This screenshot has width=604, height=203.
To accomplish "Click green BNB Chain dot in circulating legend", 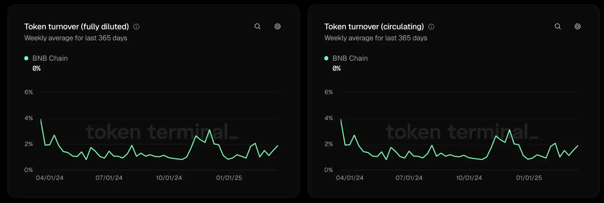I will click(326, 58).
